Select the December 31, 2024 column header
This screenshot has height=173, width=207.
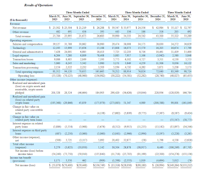(158, 18)
